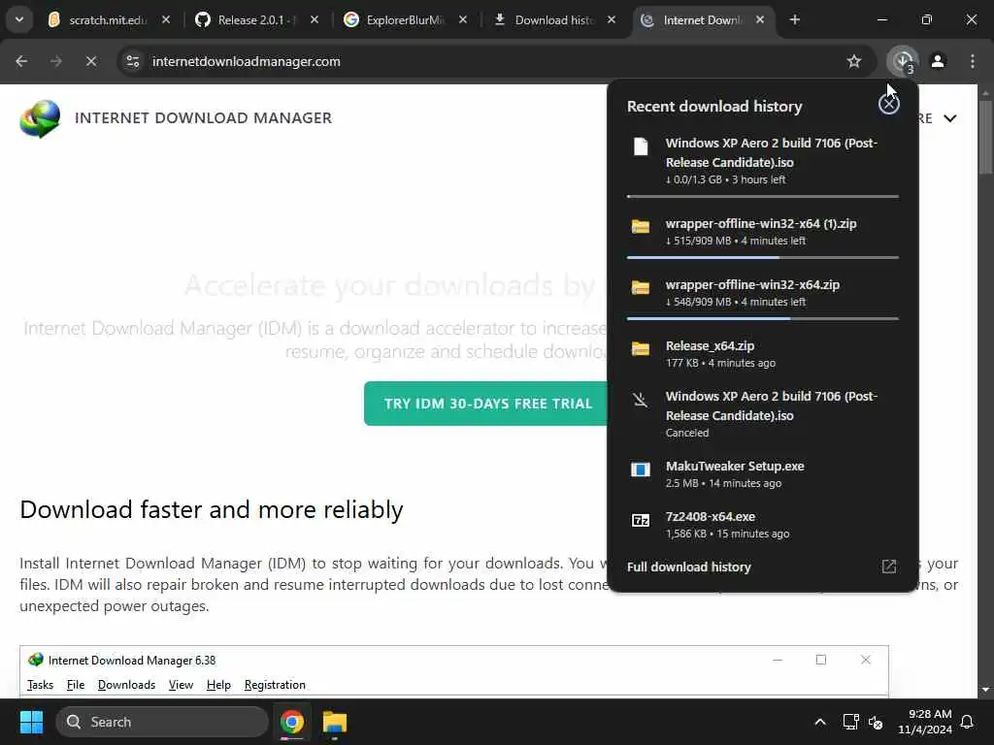This screenshot has height=745, width=994.
Task: Click progress bar of wrapper-offline-win32-x64.zip
Action: coord(763,318)
